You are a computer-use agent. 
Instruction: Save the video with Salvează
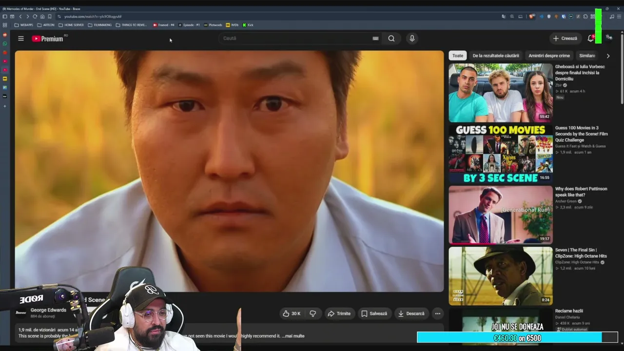pos(374,313)
